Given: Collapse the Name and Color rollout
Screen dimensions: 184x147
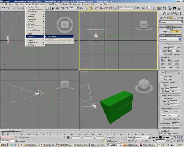Looking at the screenshot, I should coord(171,35).
